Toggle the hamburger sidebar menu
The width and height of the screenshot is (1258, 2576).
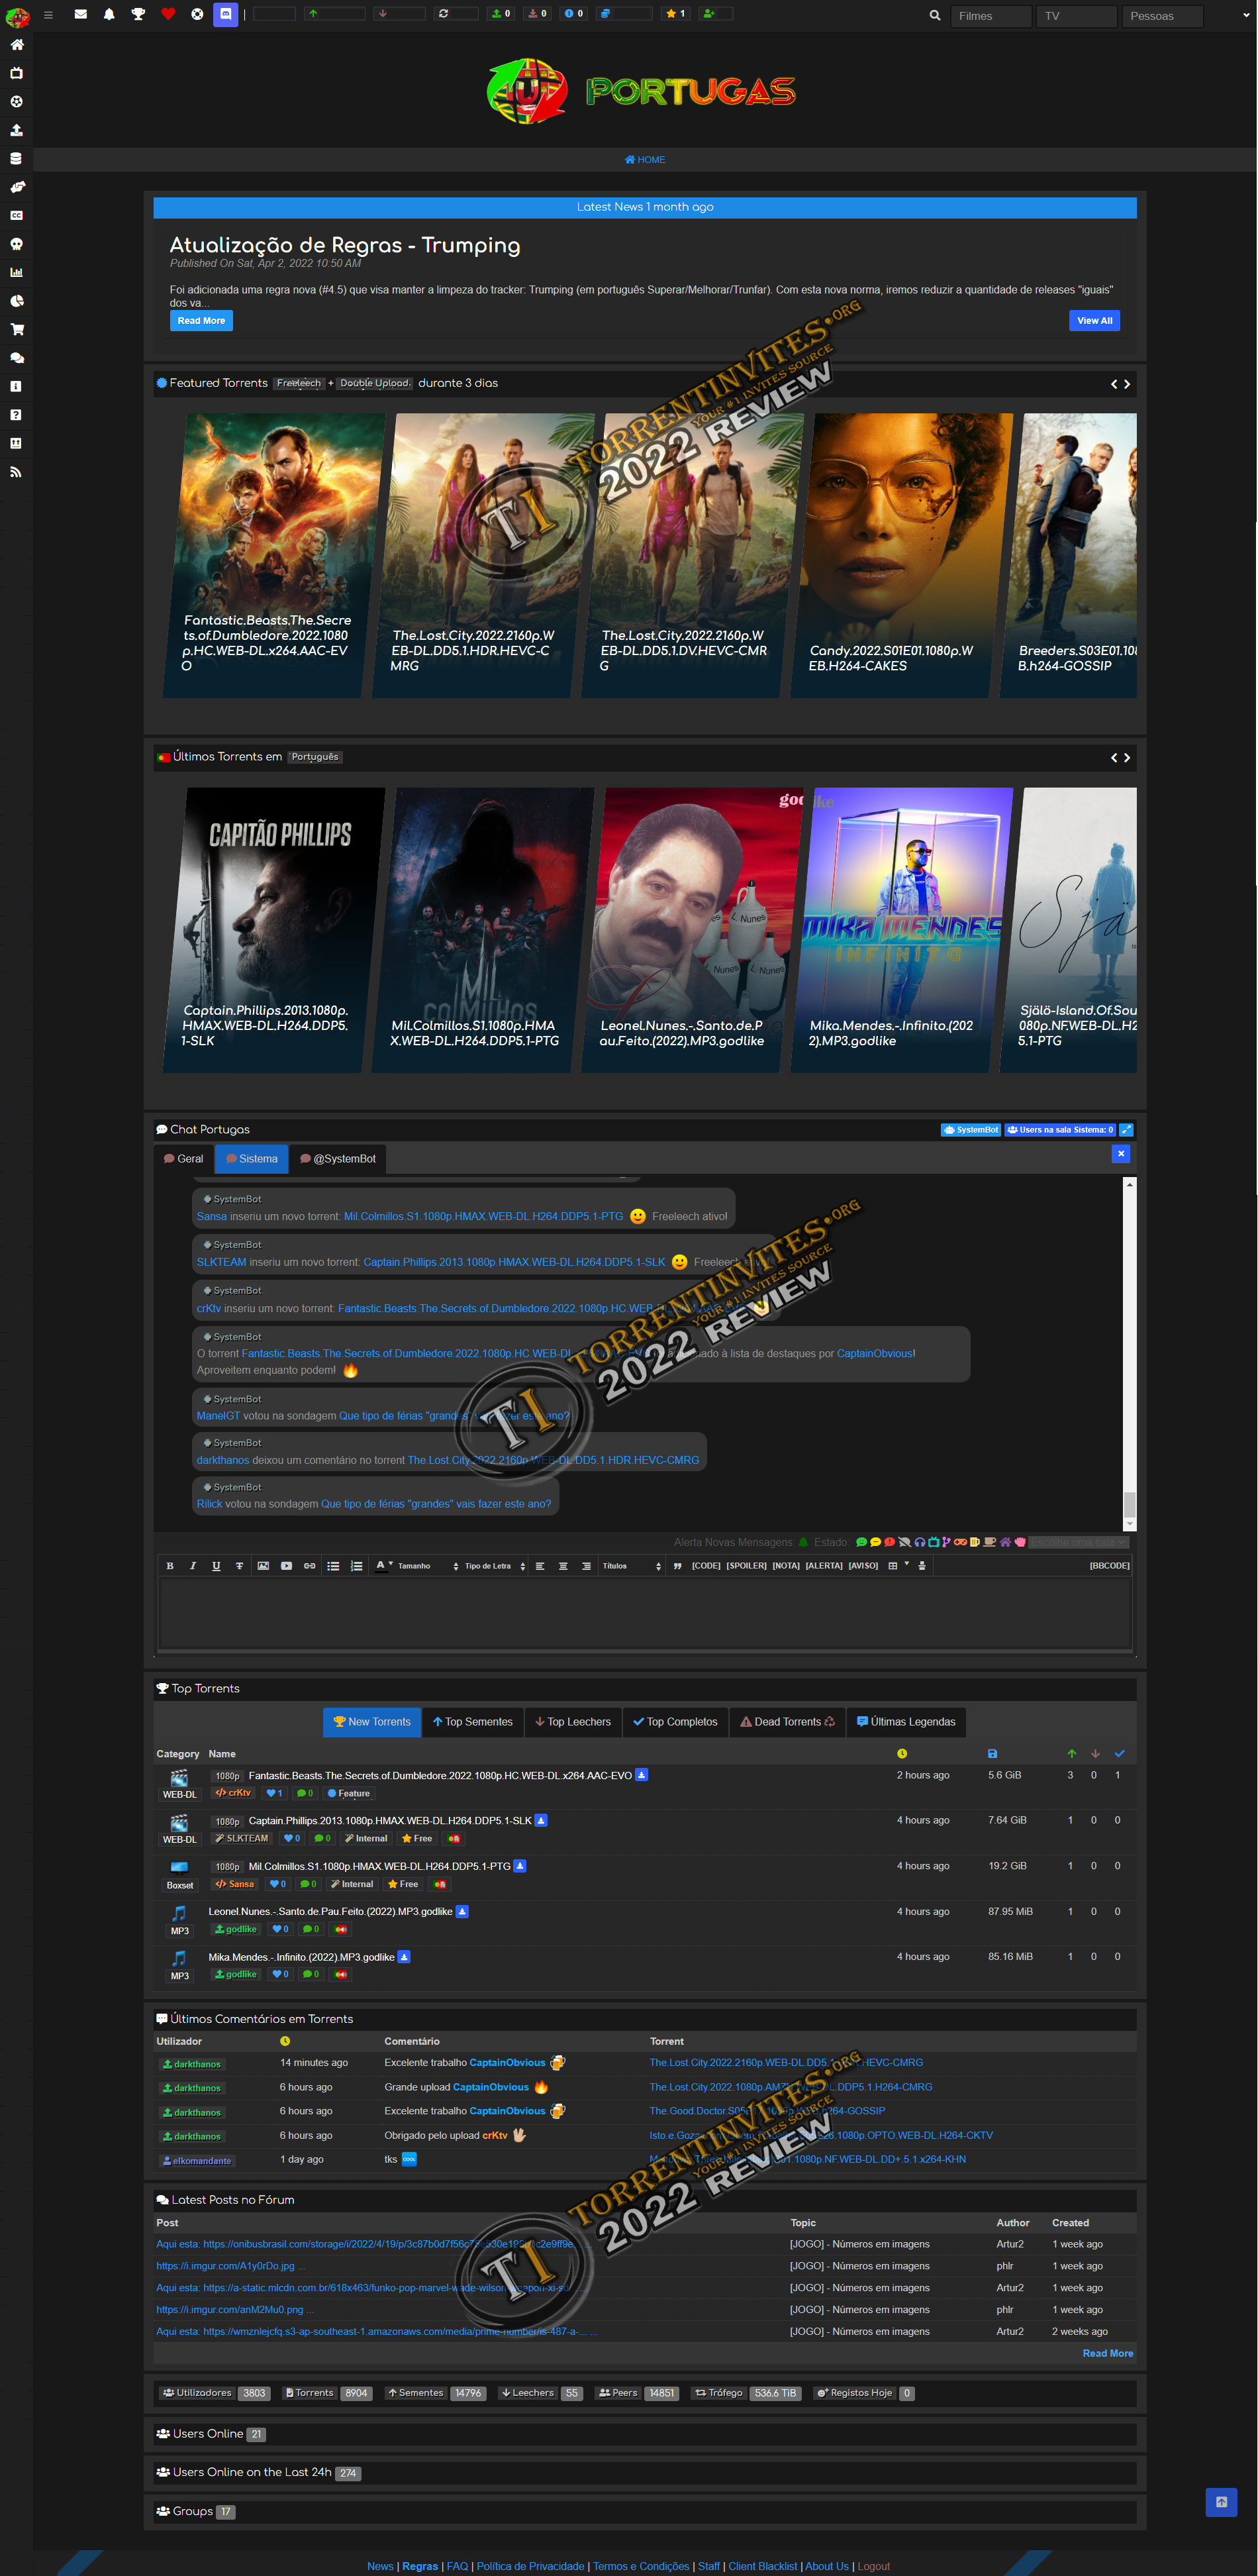point(48,15)
